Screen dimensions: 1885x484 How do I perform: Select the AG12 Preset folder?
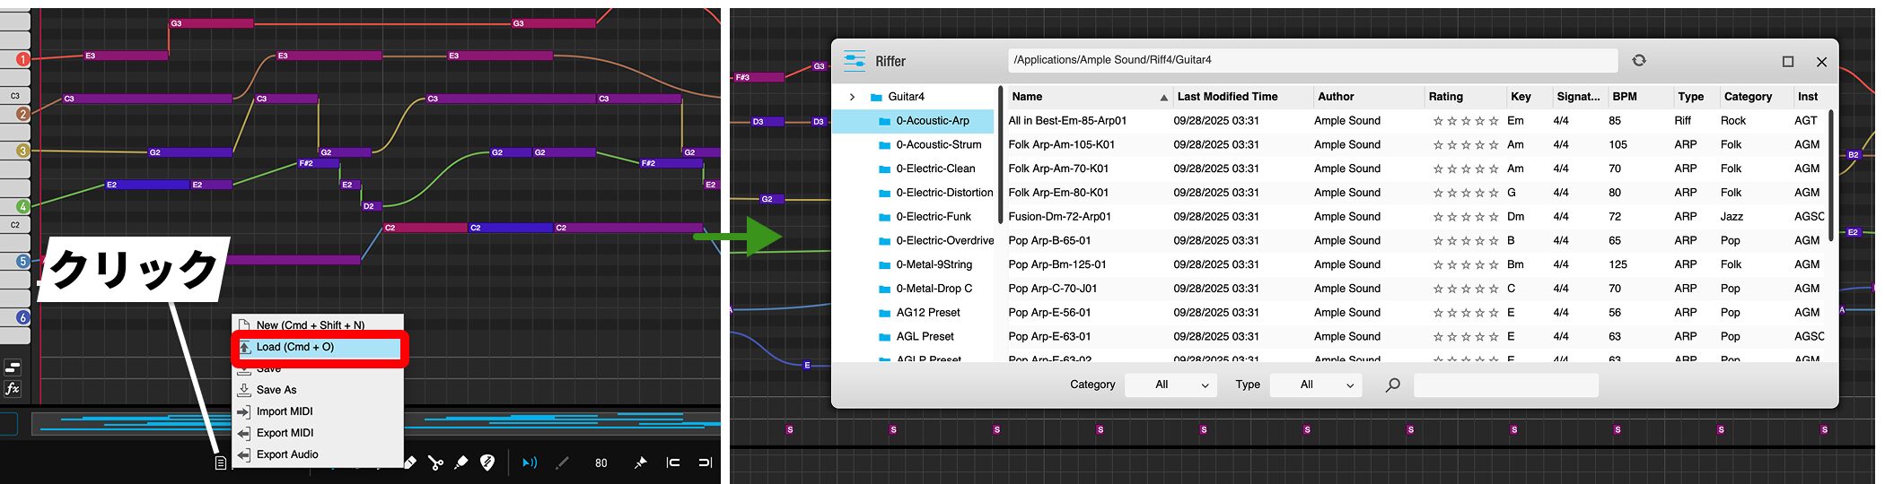tap(914, 313)
